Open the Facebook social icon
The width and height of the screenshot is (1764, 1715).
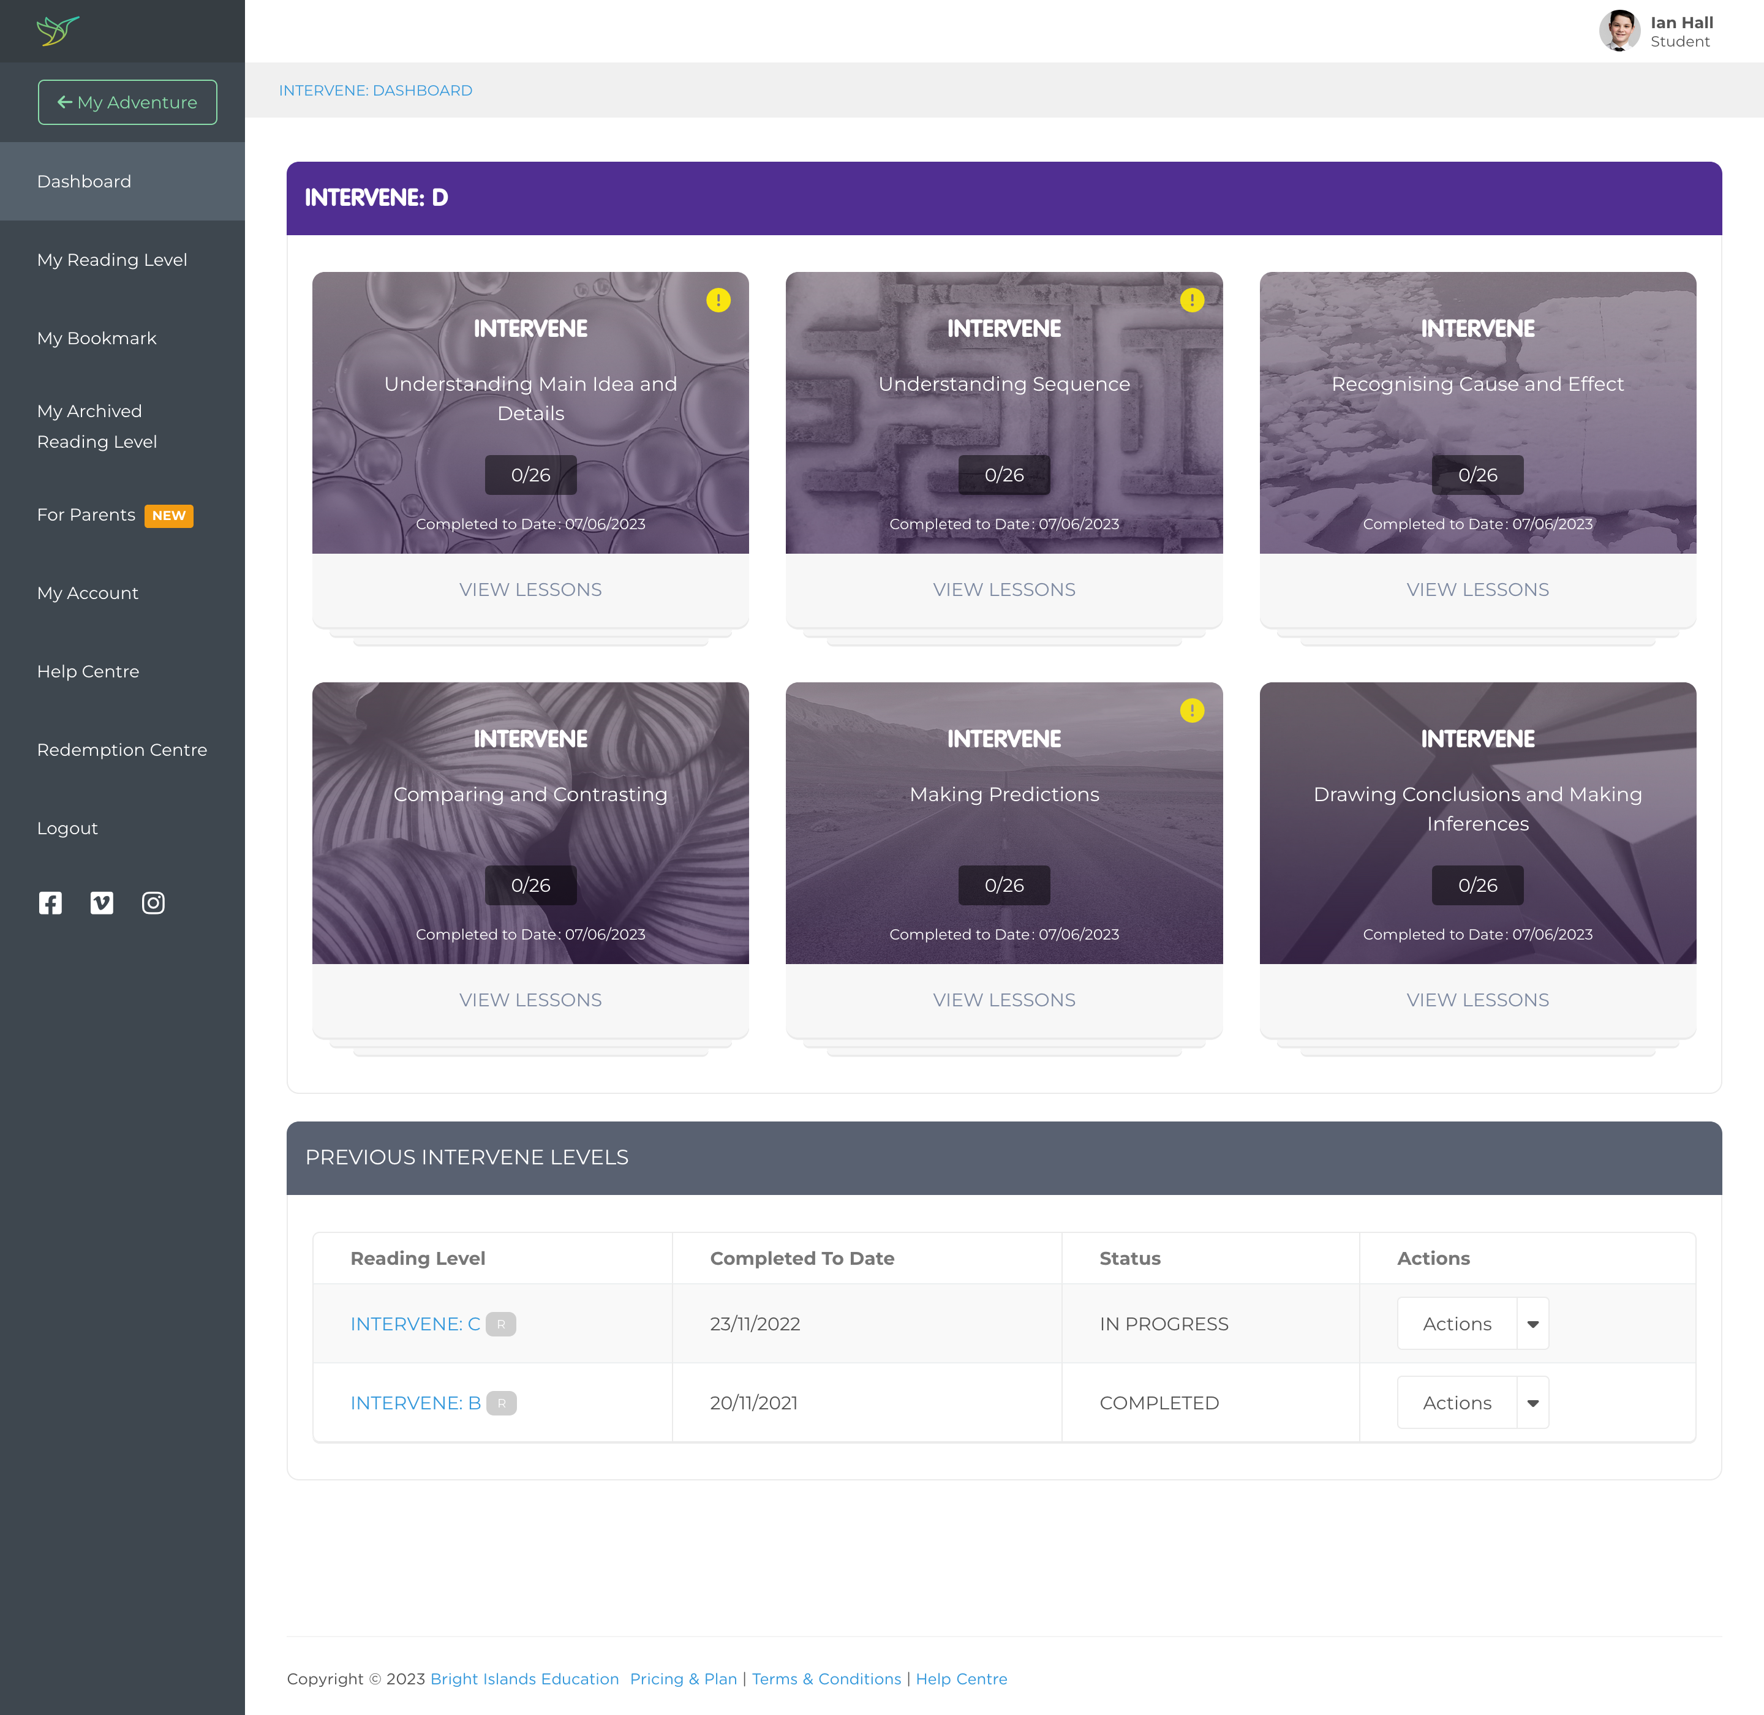(x=50, y=903)
